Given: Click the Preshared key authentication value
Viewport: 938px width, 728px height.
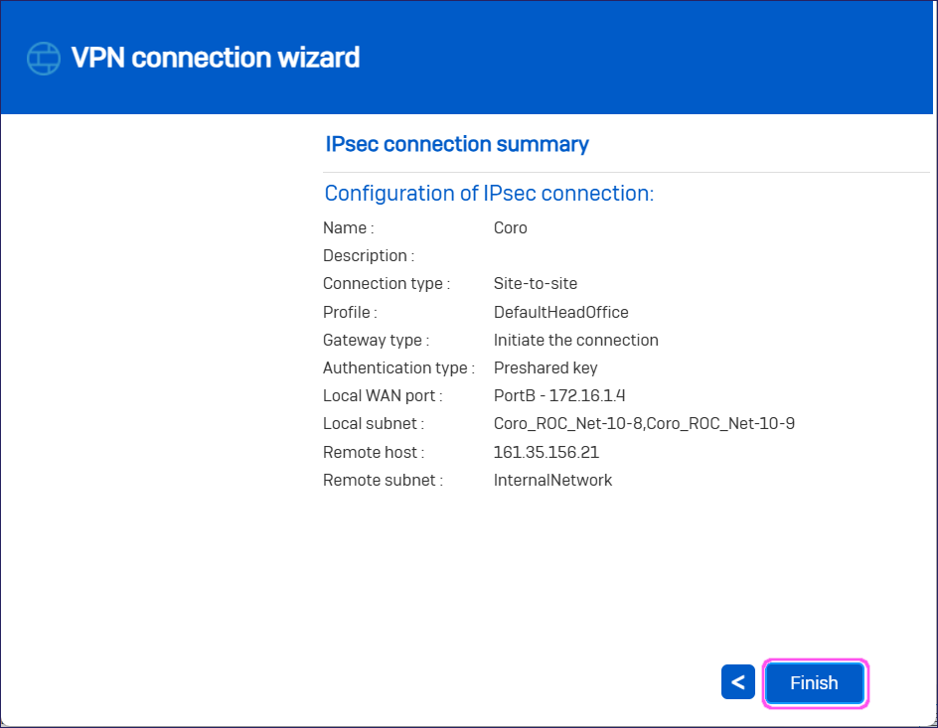Looking at the screenshot, I should click(x=546, y=367).
